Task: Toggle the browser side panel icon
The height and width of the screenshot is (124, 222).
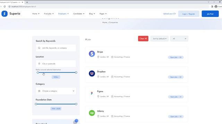Action: (212, 7)
